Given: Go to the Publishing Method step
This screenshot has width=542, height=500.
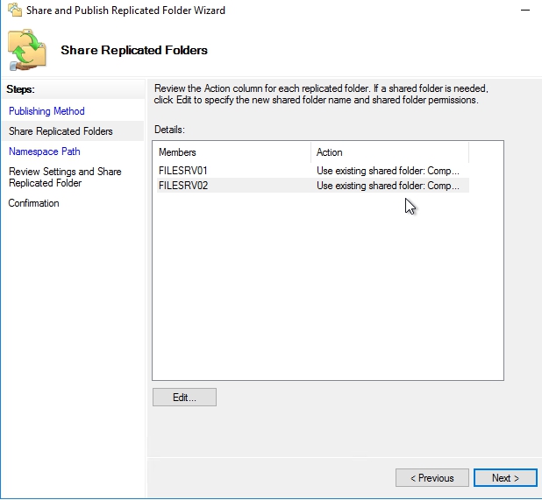Looking at the screenshot, I should click(x=46, y=111).
